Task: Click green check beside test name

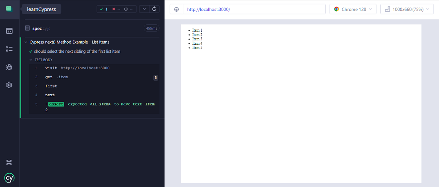Action: coord(30,52)
